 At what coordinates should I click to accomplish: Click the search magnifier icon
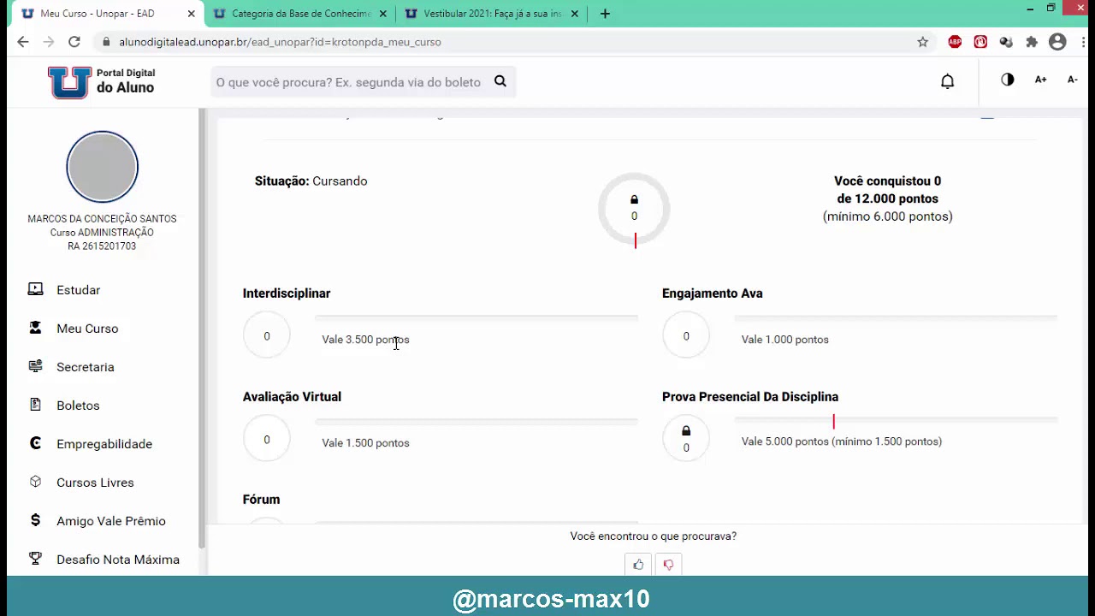[500, 81]
